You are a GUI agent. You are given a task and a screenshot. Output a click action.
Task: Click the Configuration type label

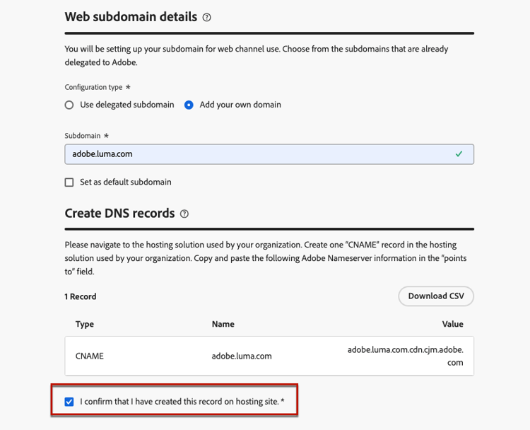tap(95, 87)
